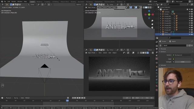Open Texture properties tab

pos(157,90)
